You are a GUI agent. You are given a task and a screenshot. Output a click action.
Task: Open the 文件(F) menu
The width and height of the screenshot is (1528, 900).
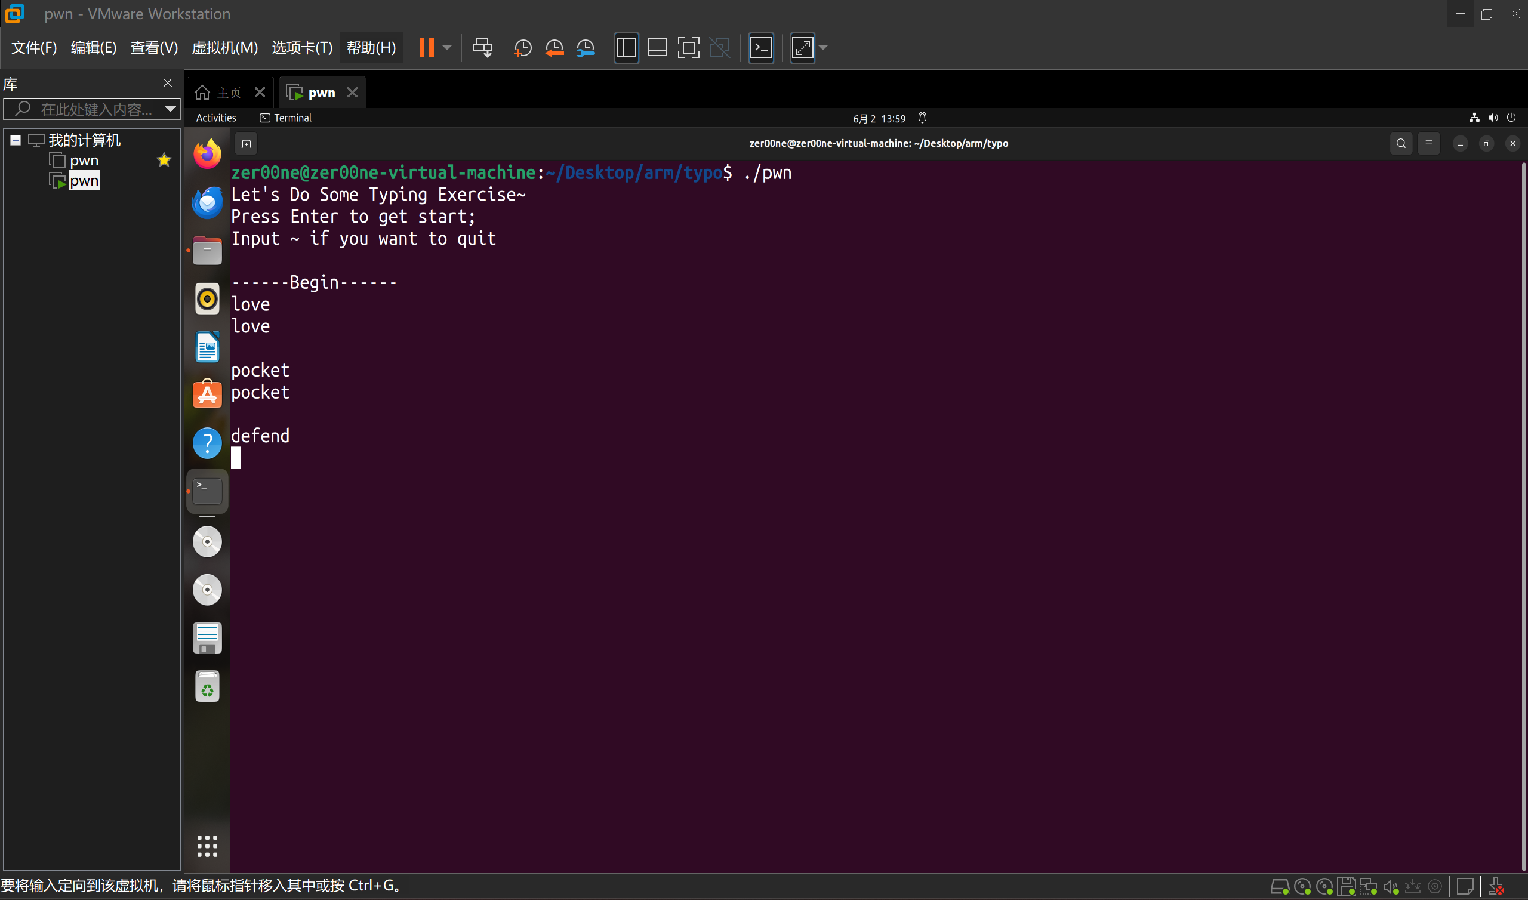pos(34,47)
